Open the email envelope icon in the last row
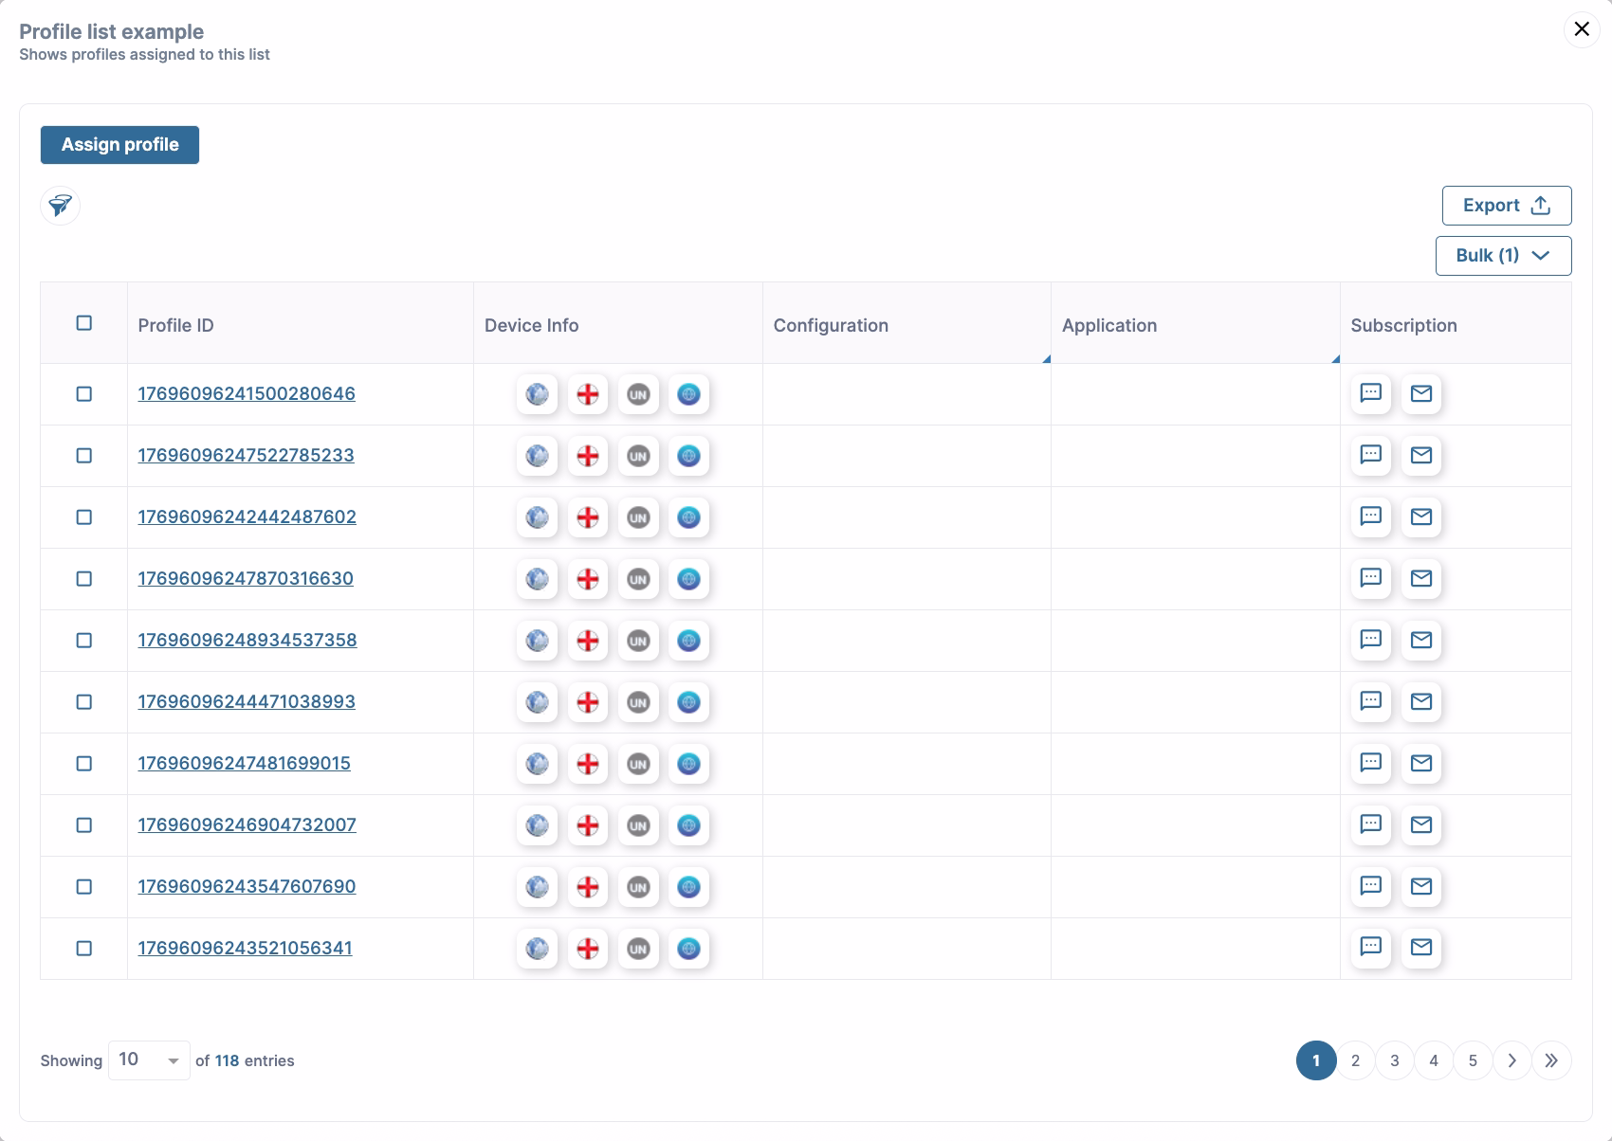Image resolution: width=1612 pixels, height=1141 pixels. click(1420, 948)
